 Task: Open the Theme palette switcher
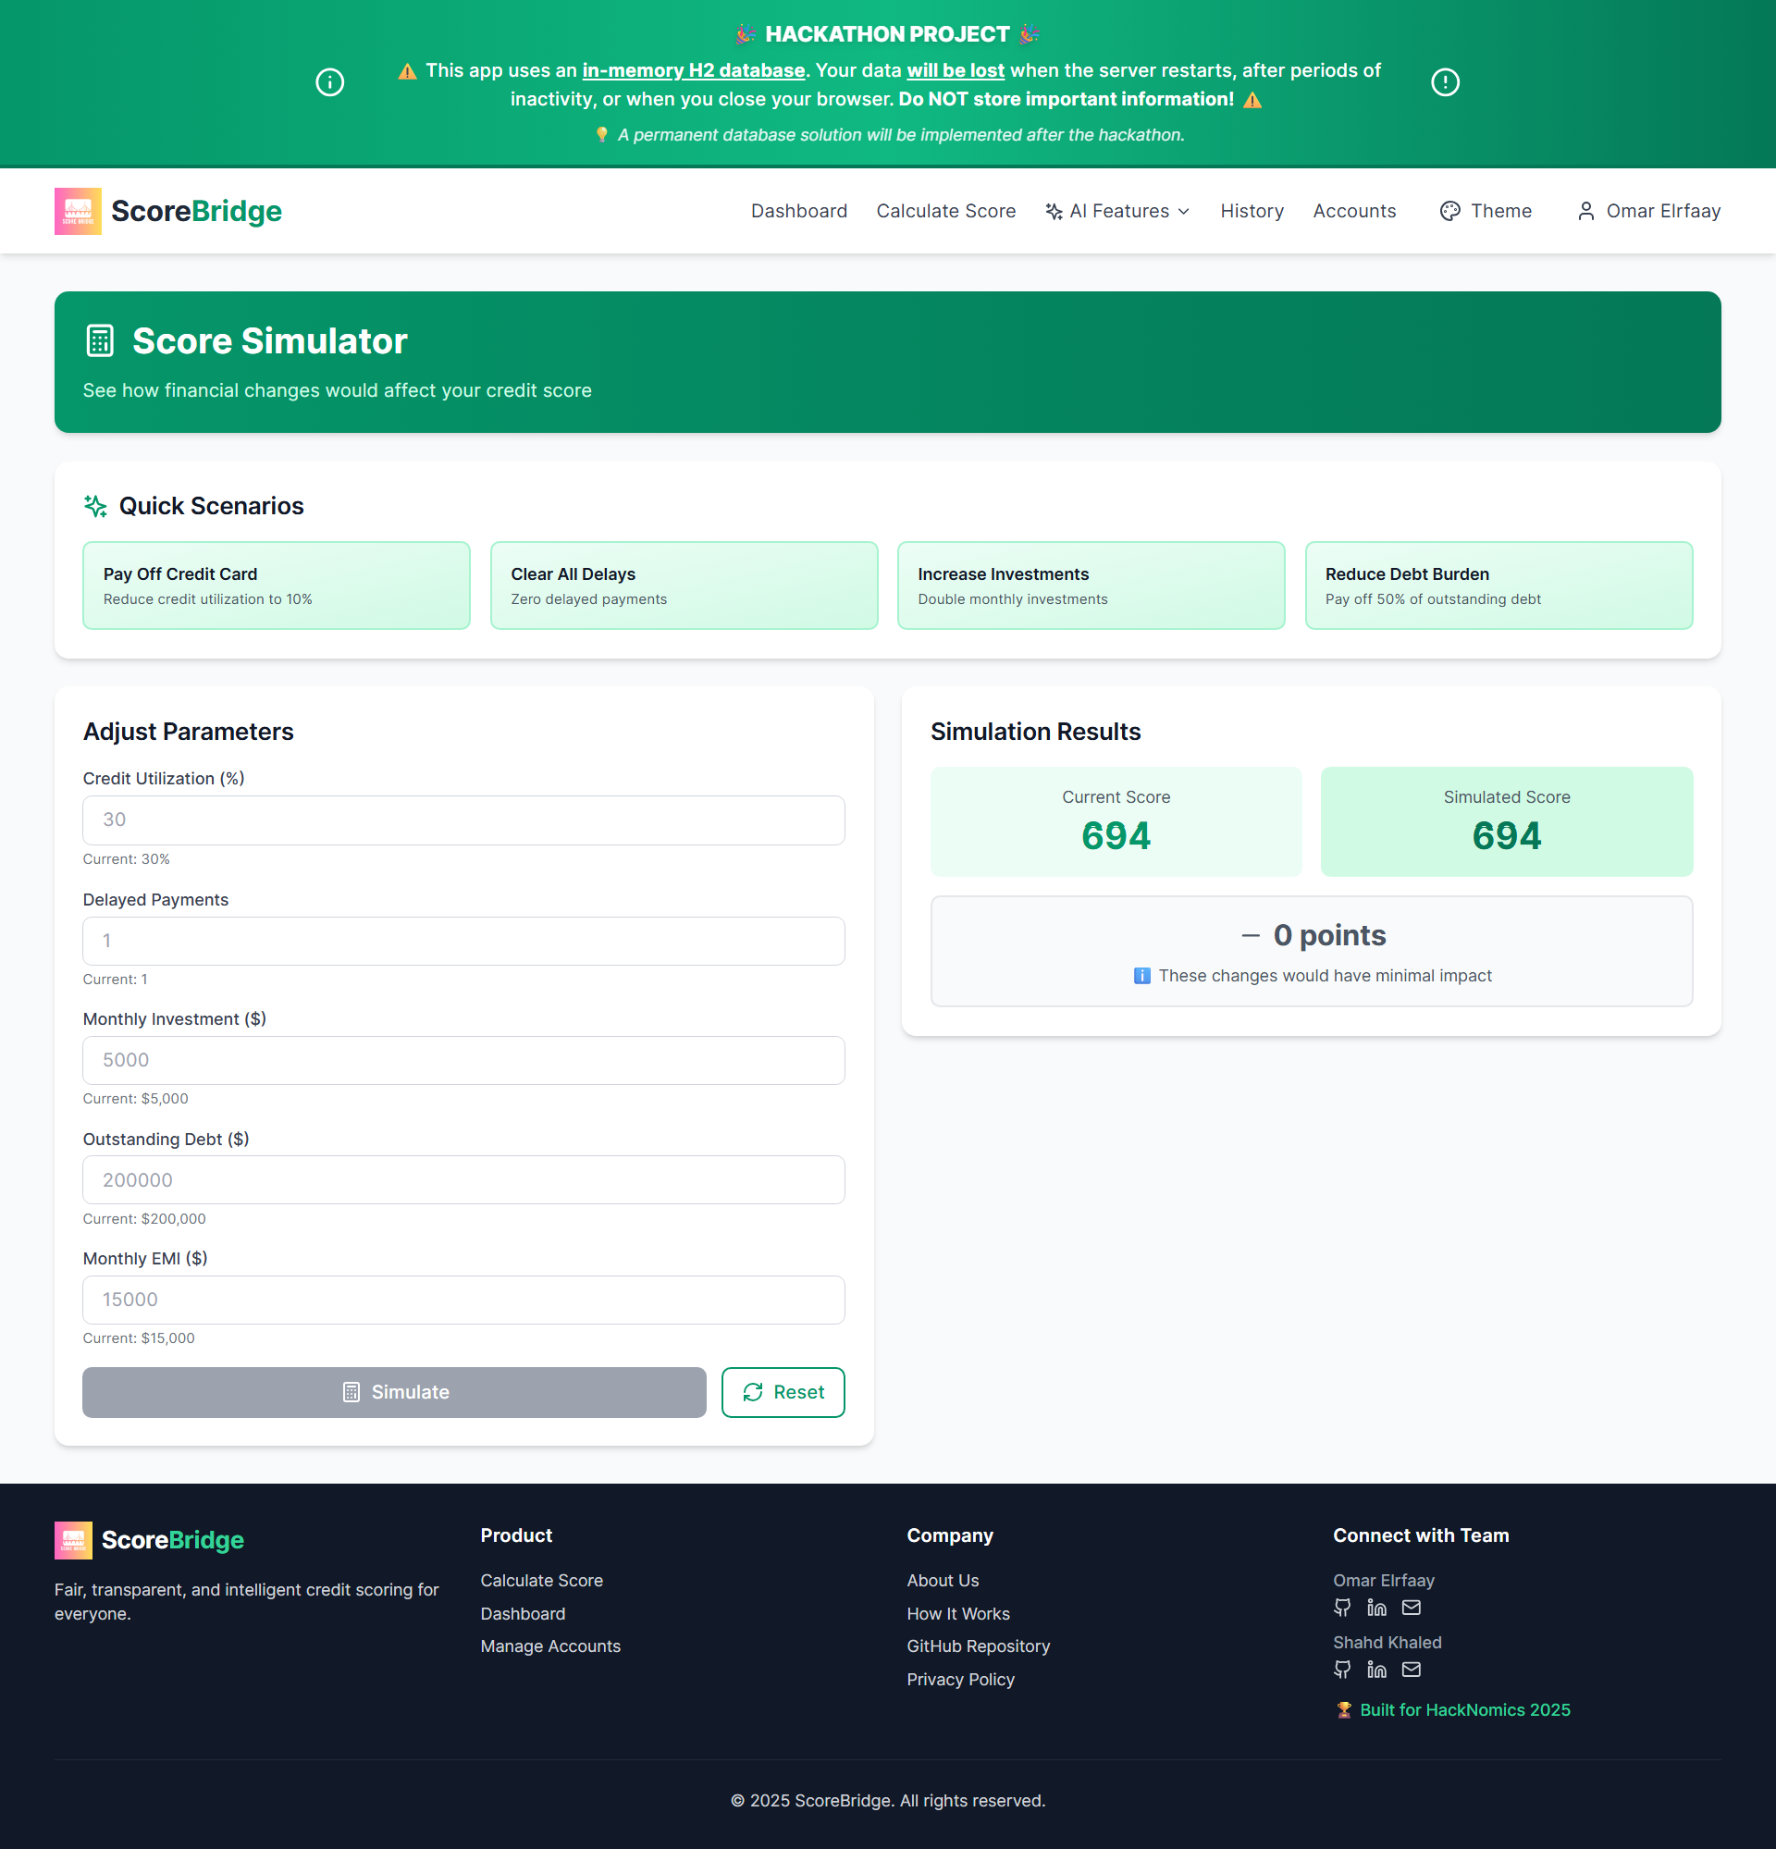[1486, 211]
